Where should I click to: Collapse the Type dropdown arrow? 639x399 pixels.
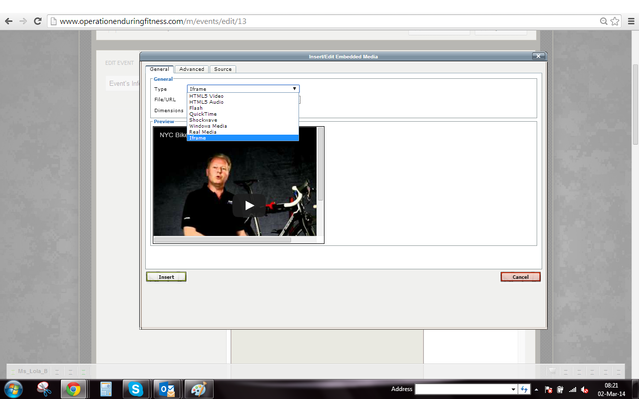tap(295, 89)
